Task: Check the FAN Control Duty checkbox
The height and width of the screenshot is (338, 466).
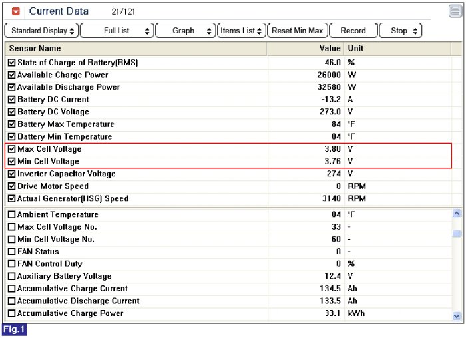Action: pyautogui.click(x=11, y=264)
